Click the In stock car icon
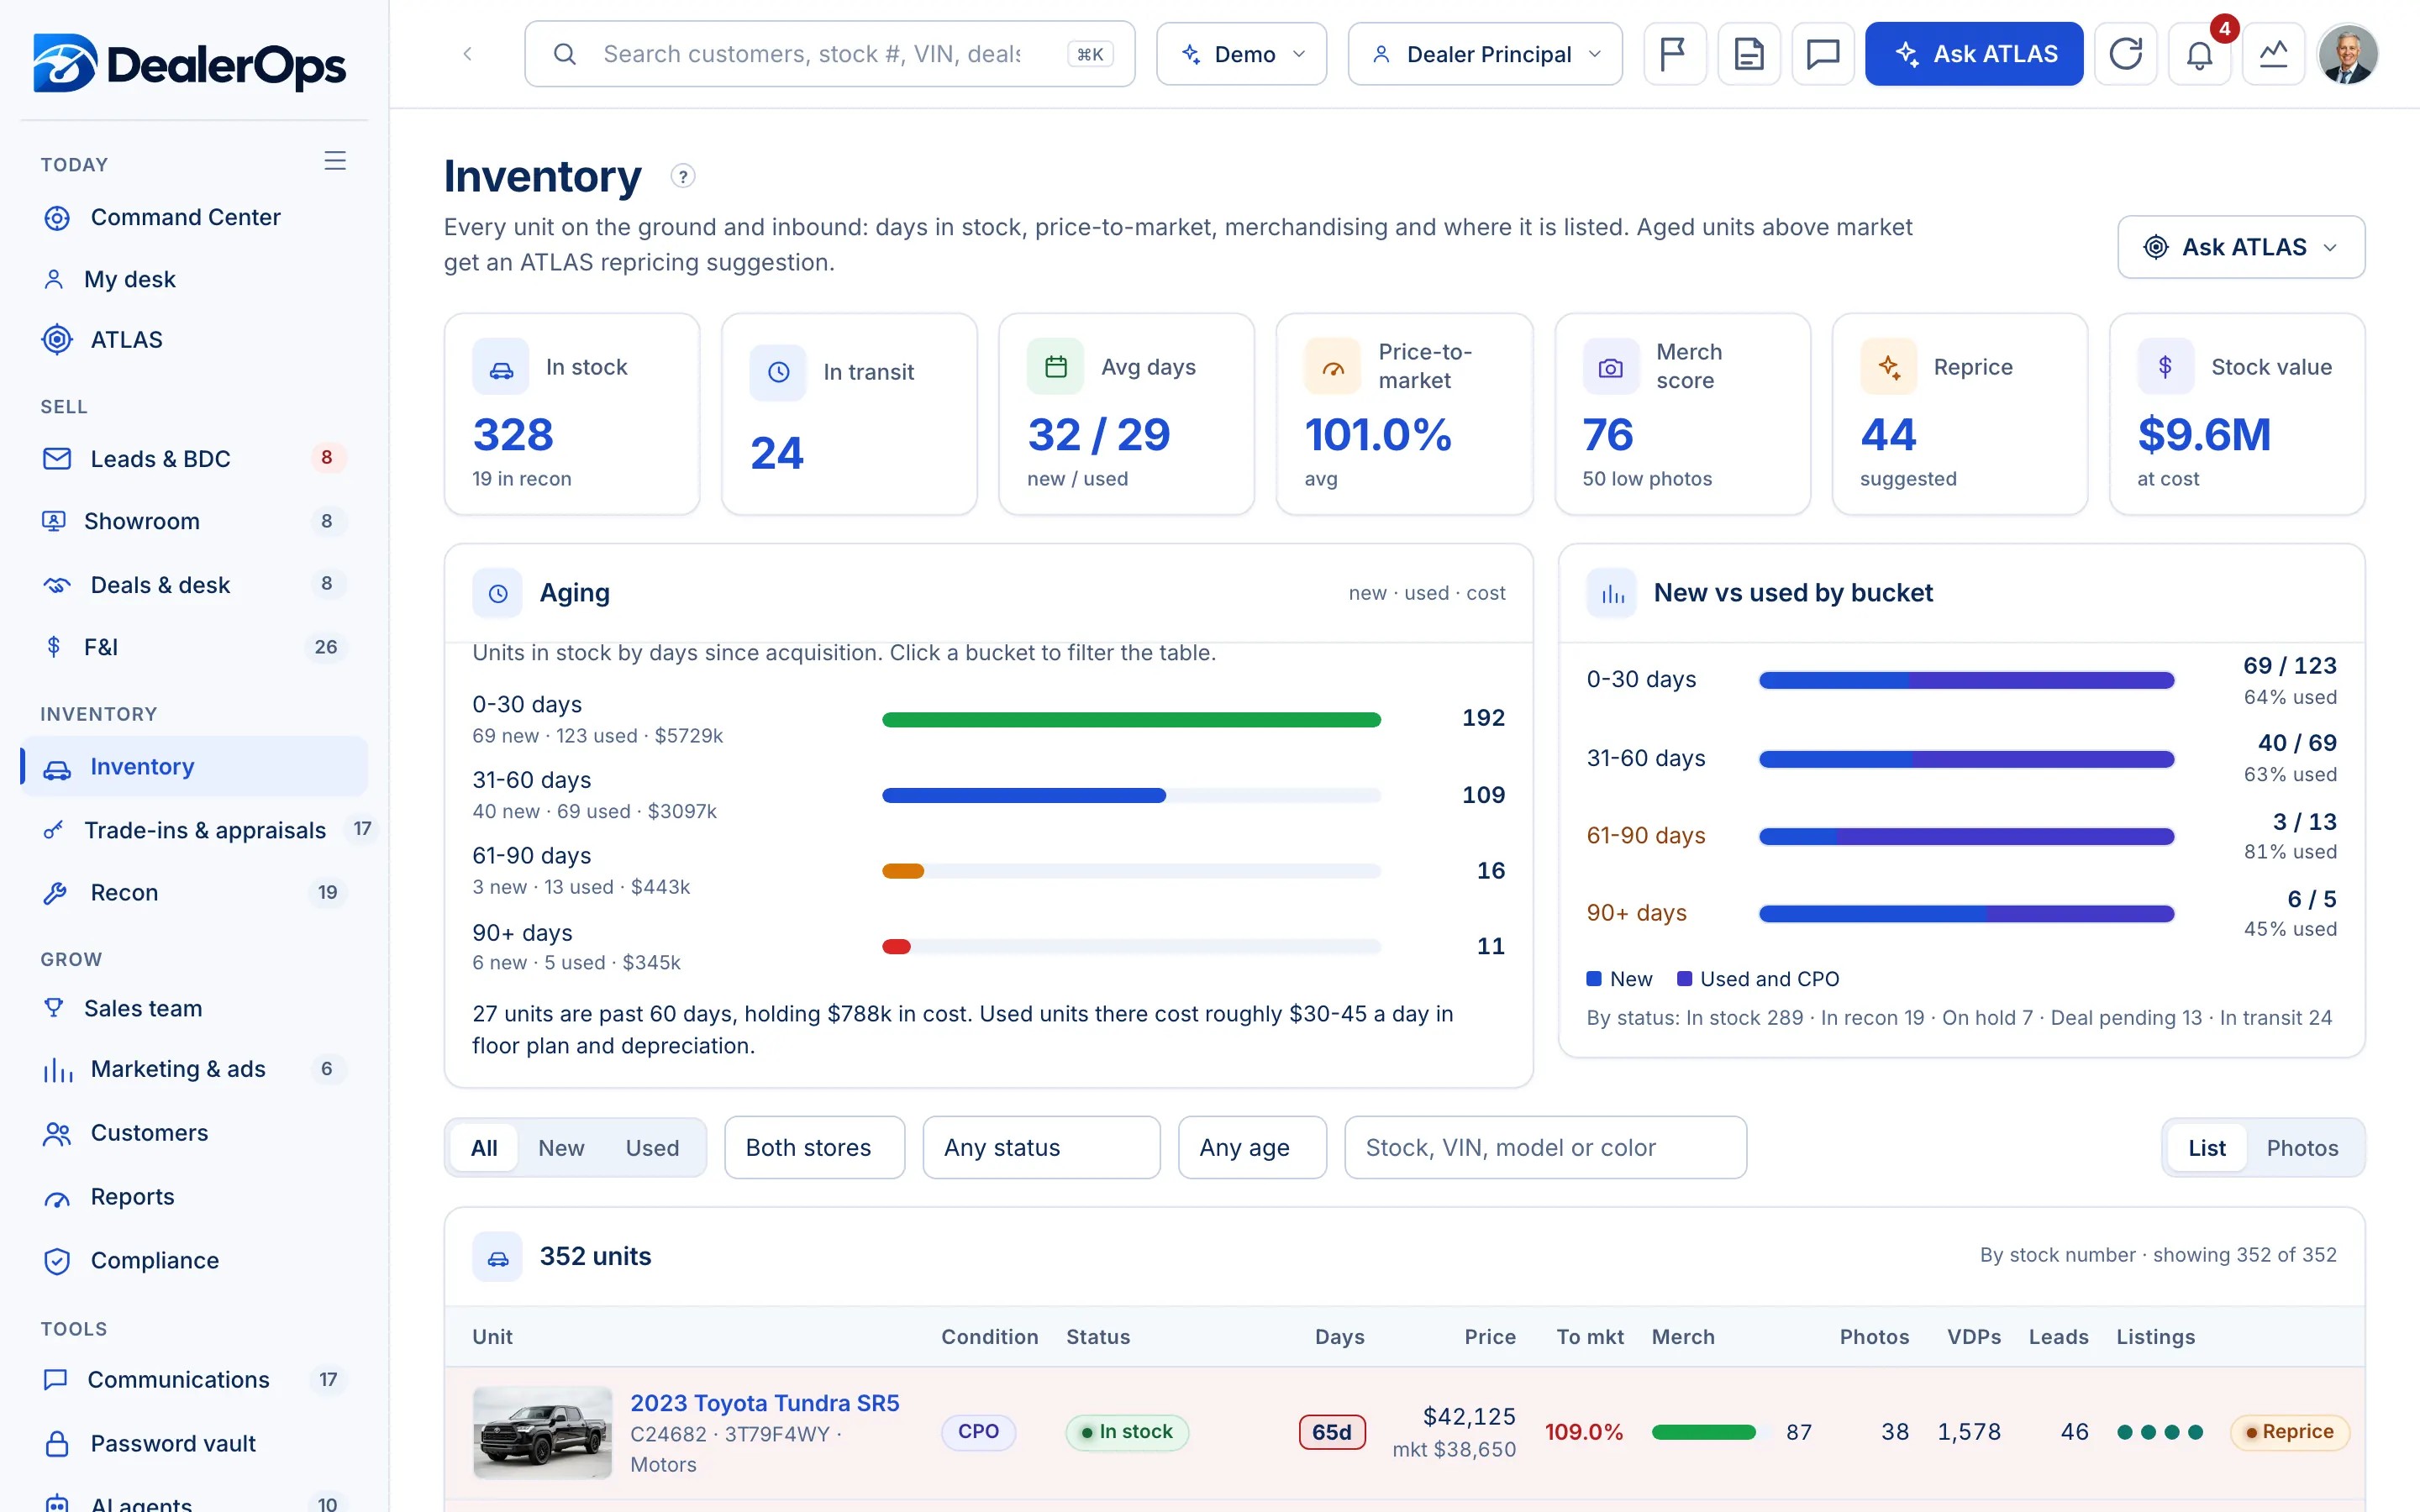Screen dimensions: 2420x1512 click(501, 367)
